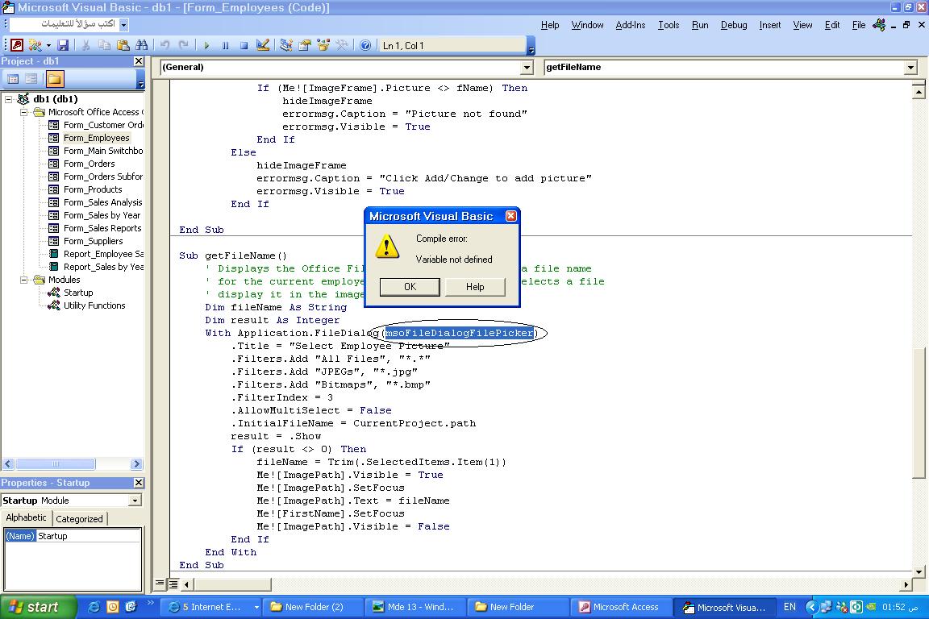Click the Paste clipboard icon

(x=123, y=45)
